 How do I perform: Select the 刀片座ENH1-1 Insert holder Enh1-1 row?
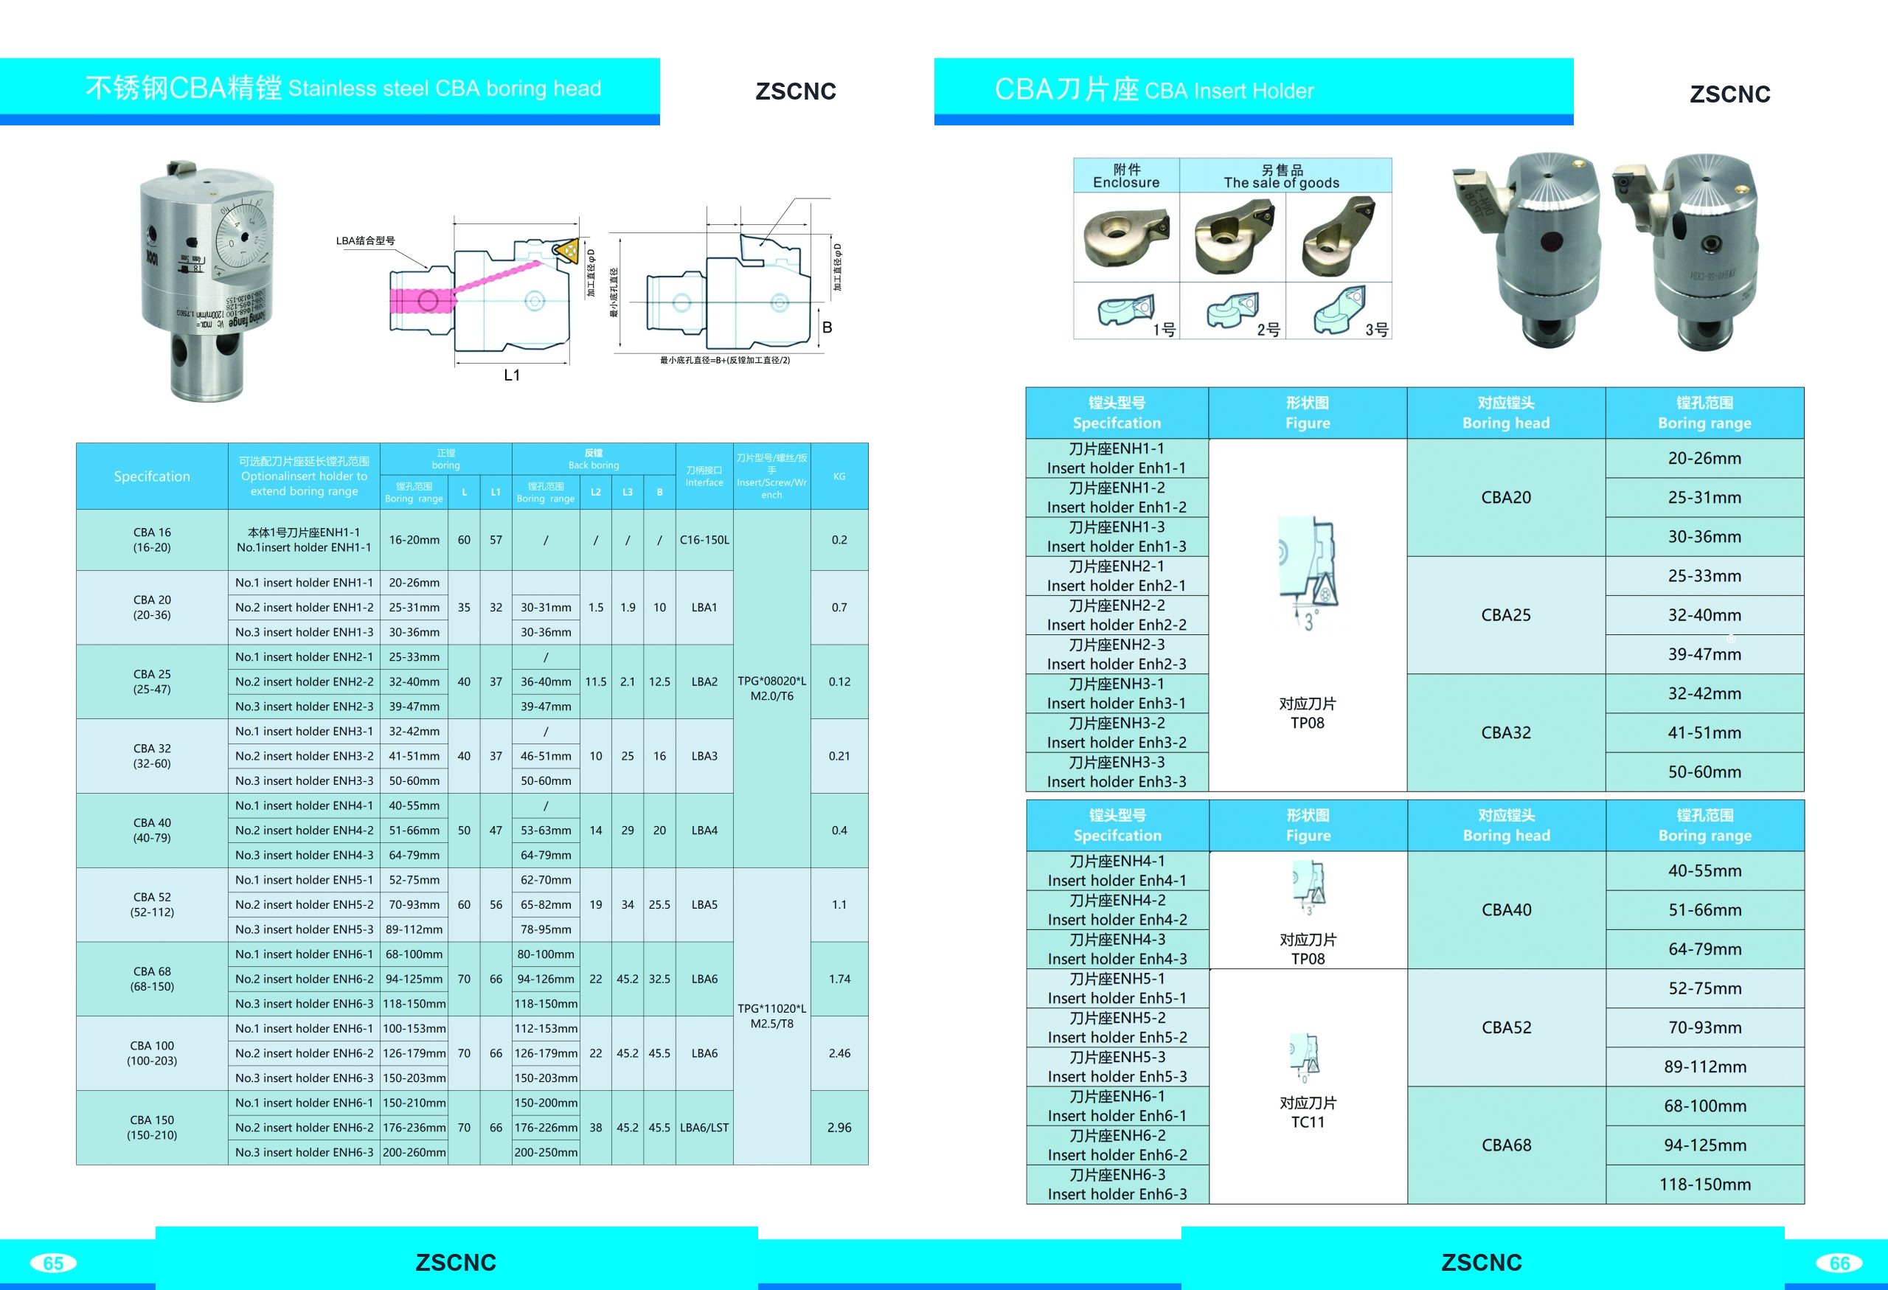pyautogui.click(x=1117, y=458)
